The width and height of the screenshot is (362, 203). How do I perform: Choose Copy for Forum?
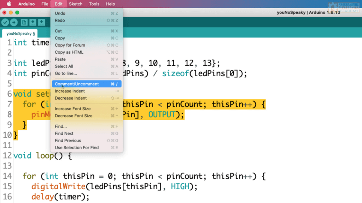point(87,45)
